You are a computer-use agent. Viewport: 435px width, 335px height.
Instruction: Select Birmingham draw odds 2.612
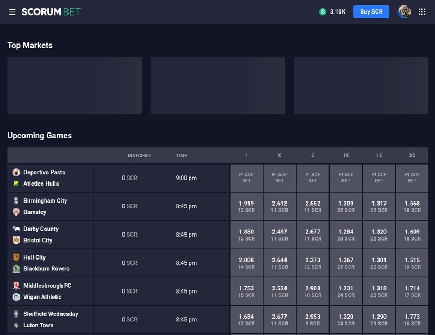click(x=279, y=206)
